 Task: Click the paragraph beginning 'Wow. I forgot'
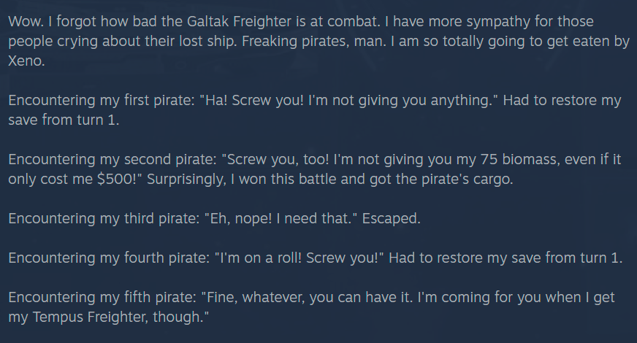tap(318, 41)
